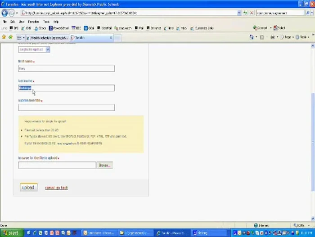Click the upload button
Screen dimensions: 315x237
[28, 188]
